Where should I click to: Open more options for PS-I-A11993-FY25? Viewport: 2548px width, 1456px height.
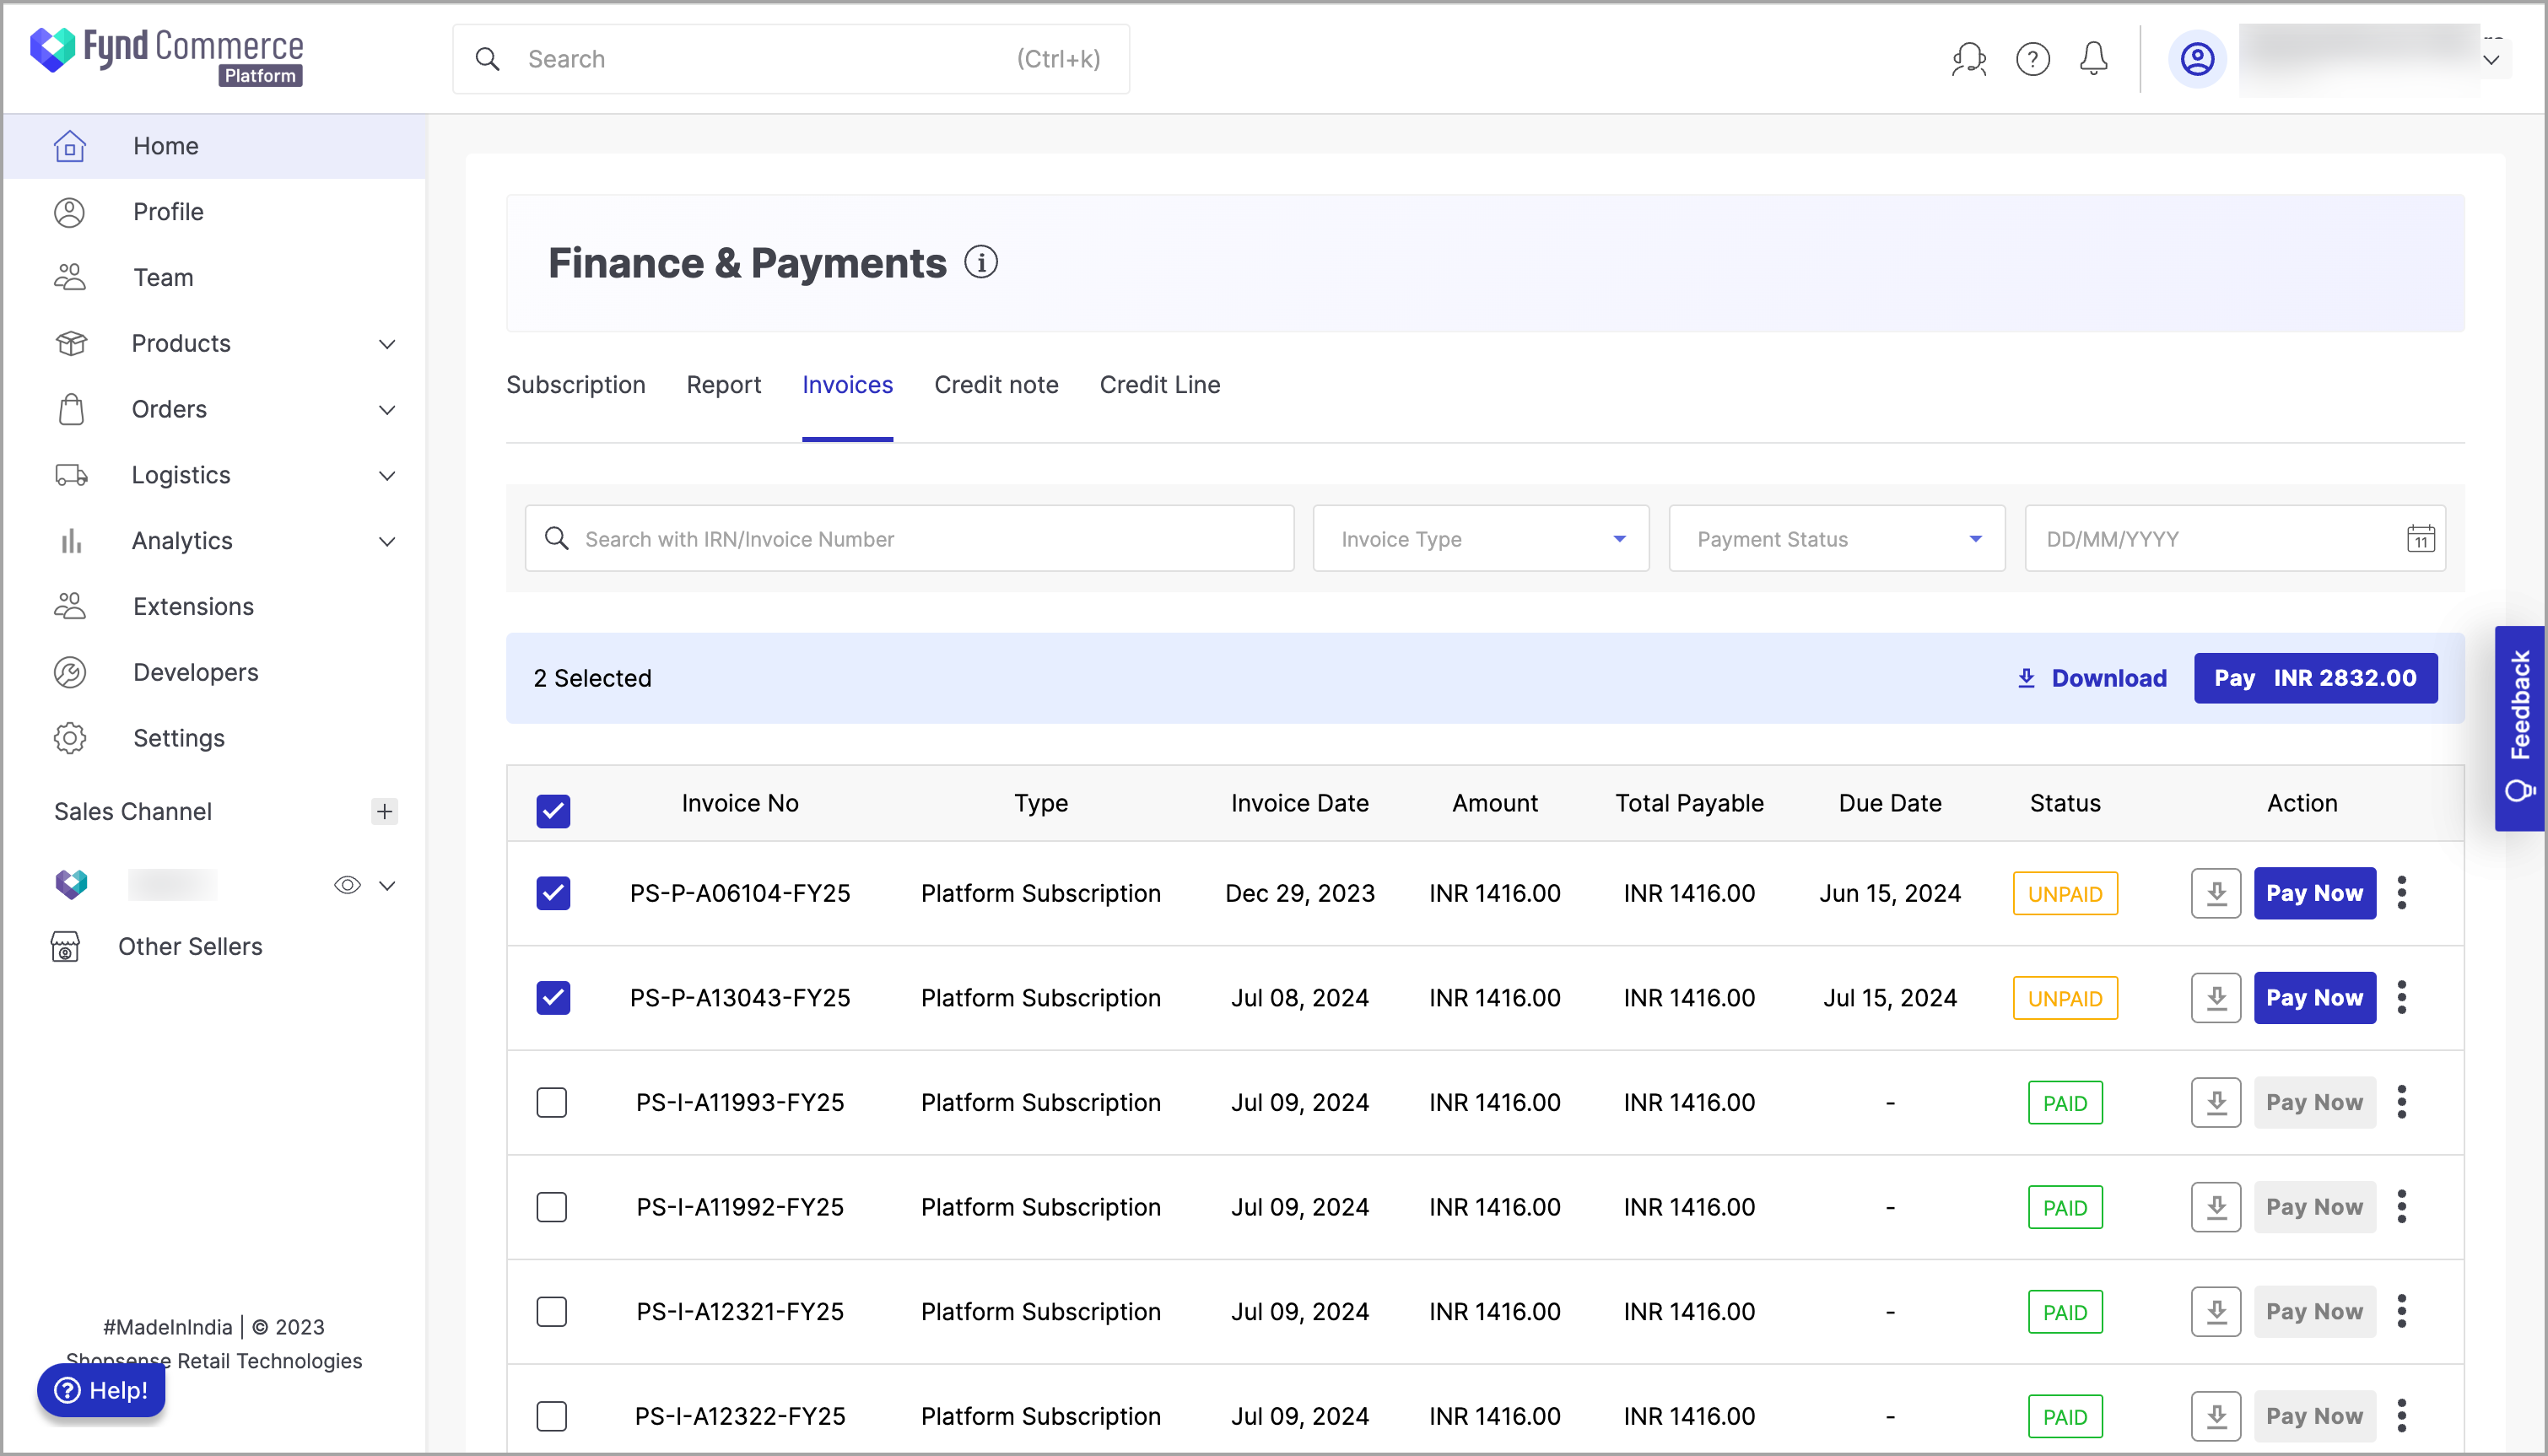pos(2401,1102)
